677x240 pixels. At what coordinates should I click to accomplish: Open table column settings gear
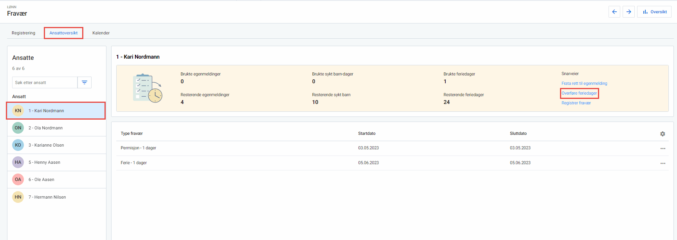pyautogui.click(x=663, y=134)
